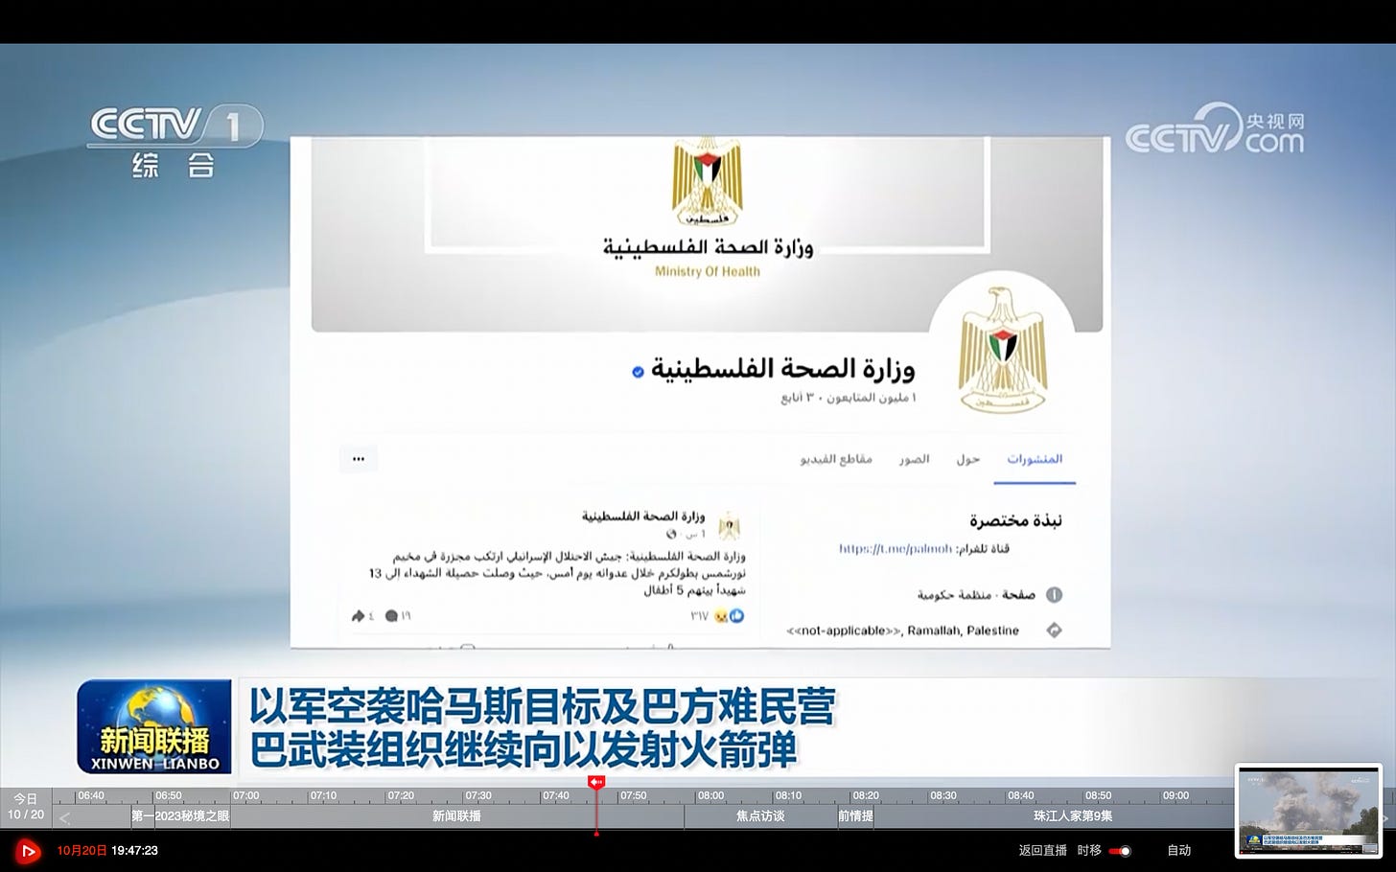The height and width of the screenshot is (872, 1396).
Task: Click the نبذة مختصرة section heading
Action: pos(1015,520)
